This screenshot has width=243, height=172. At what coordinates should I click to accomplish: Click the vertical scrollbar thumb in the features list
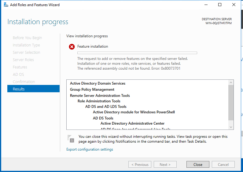coord(231,103)
